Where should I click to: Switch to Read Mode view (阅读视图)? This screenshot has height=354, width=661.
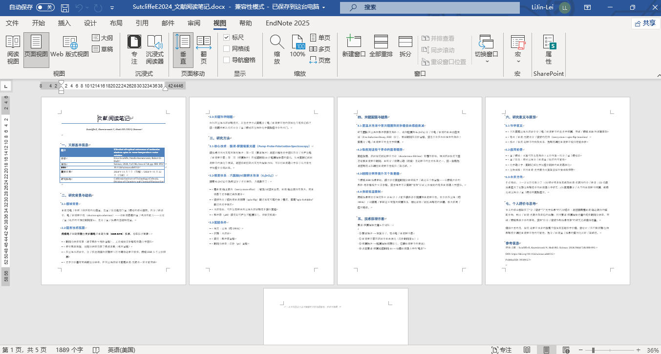pos(13,50)
